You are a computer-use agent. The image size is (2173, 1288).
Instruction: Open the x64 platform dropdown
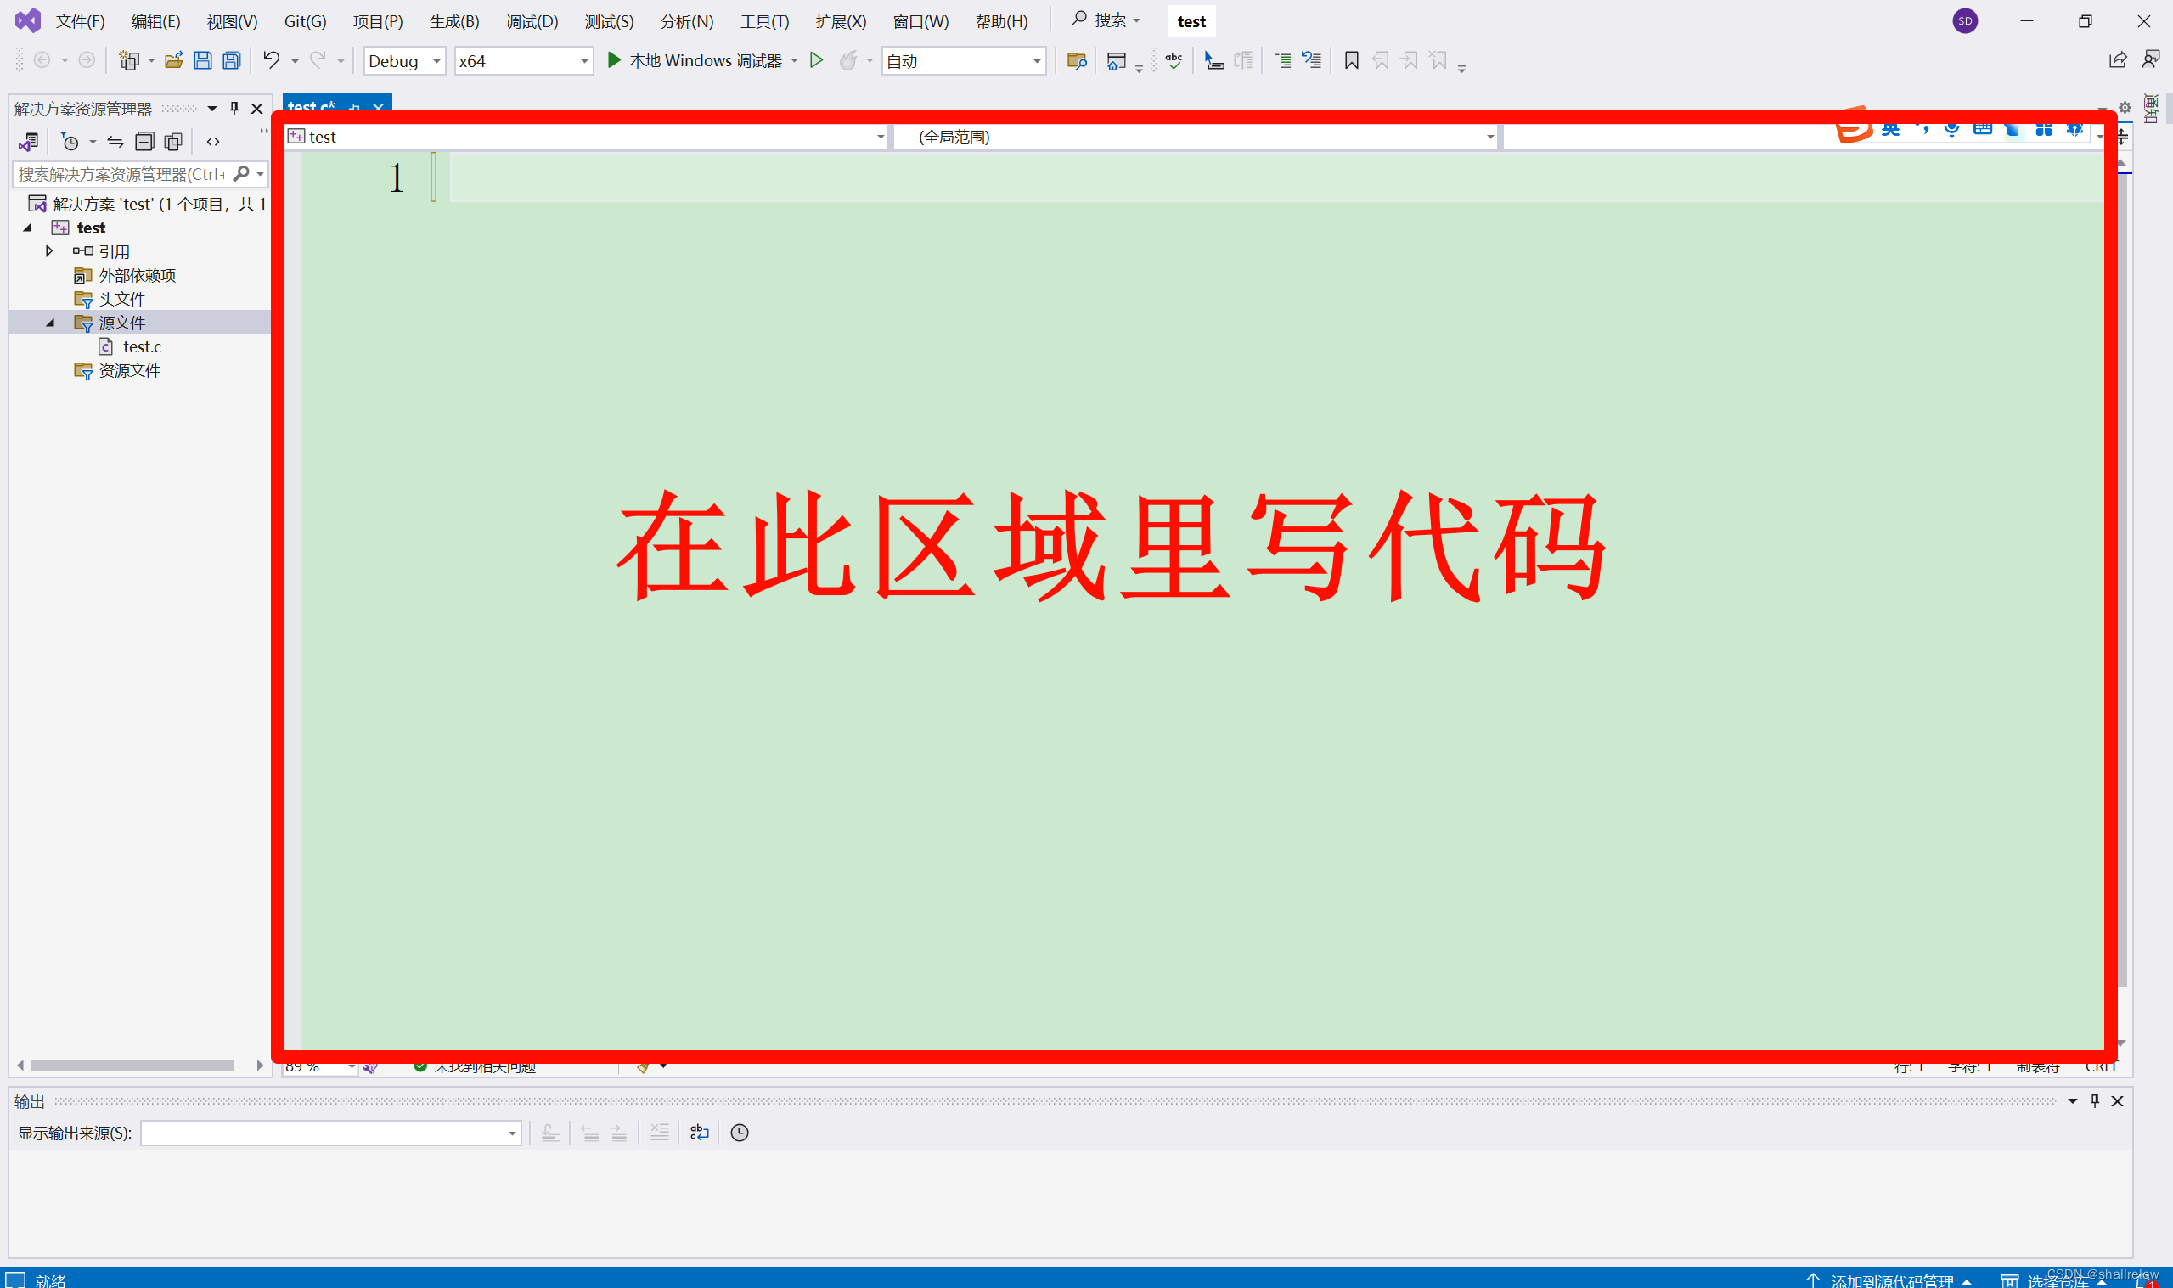click(523, 61)
